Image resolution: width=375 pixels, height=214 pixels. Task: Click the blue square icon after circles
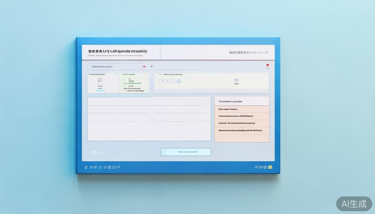[x=179, y=81]
